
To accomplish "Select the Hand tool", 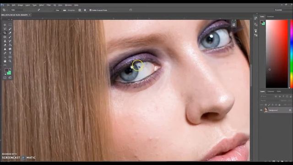I will pyautogui.click(x=5, y=61).
